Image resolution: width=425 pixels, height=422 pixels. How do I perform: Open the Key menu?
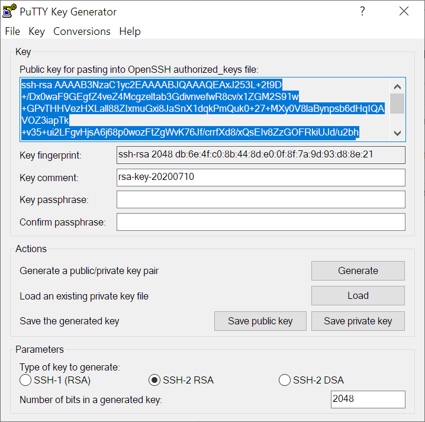coord(37,31)
